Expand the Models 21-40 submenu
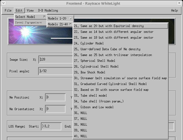Image resolution: width=183 pixels, height=140 pixels. tap(60, 24)
